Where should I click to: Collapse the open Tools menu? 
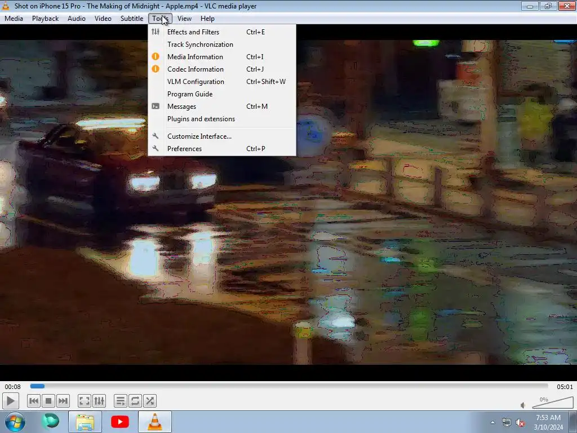160,19
